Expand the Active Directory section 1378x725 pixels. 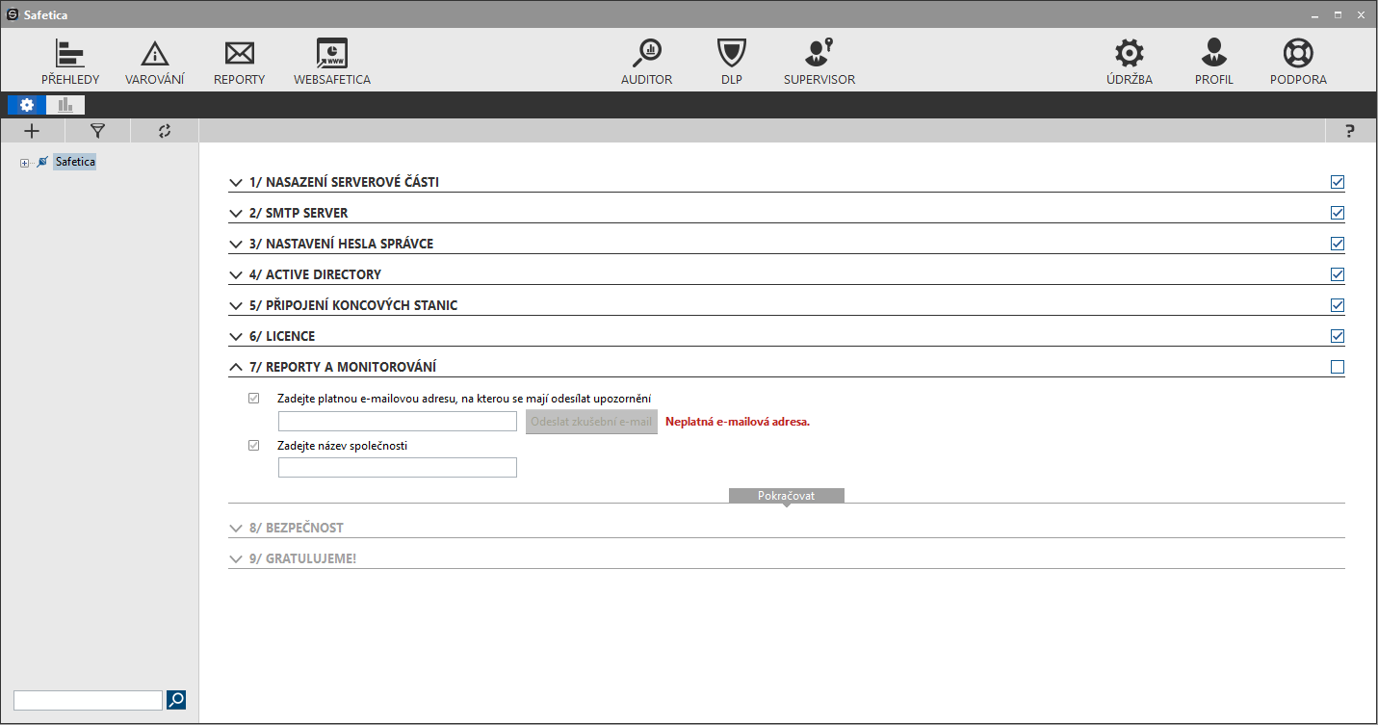236,274
